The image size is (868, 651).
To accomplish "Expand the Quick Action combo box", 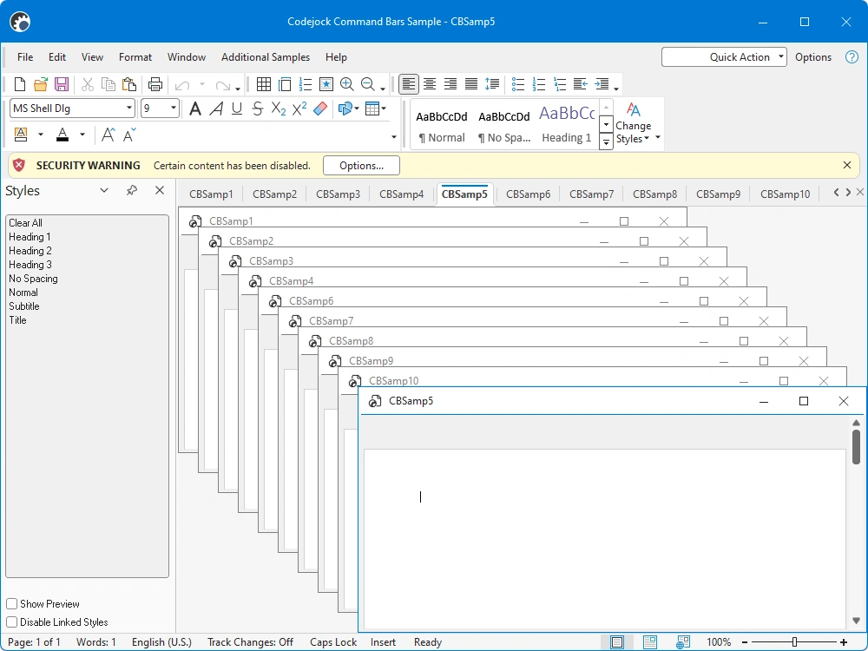I will point(780,56).
